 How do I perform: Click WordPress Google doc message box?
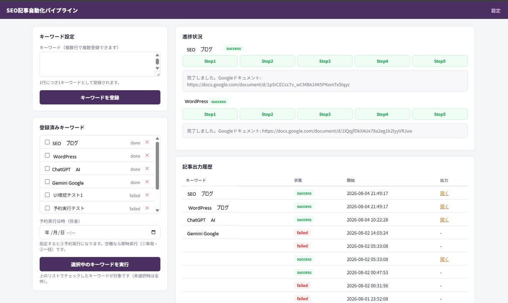[325, 131]
